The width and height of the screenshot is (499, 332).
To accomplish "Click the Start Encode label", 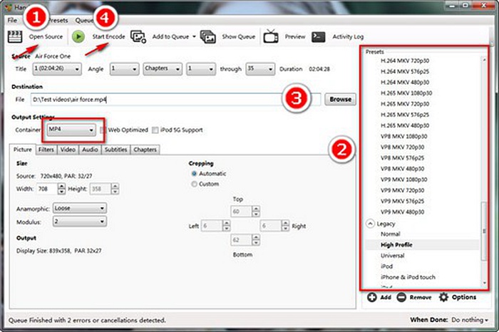I will click(x=108, y=36).
